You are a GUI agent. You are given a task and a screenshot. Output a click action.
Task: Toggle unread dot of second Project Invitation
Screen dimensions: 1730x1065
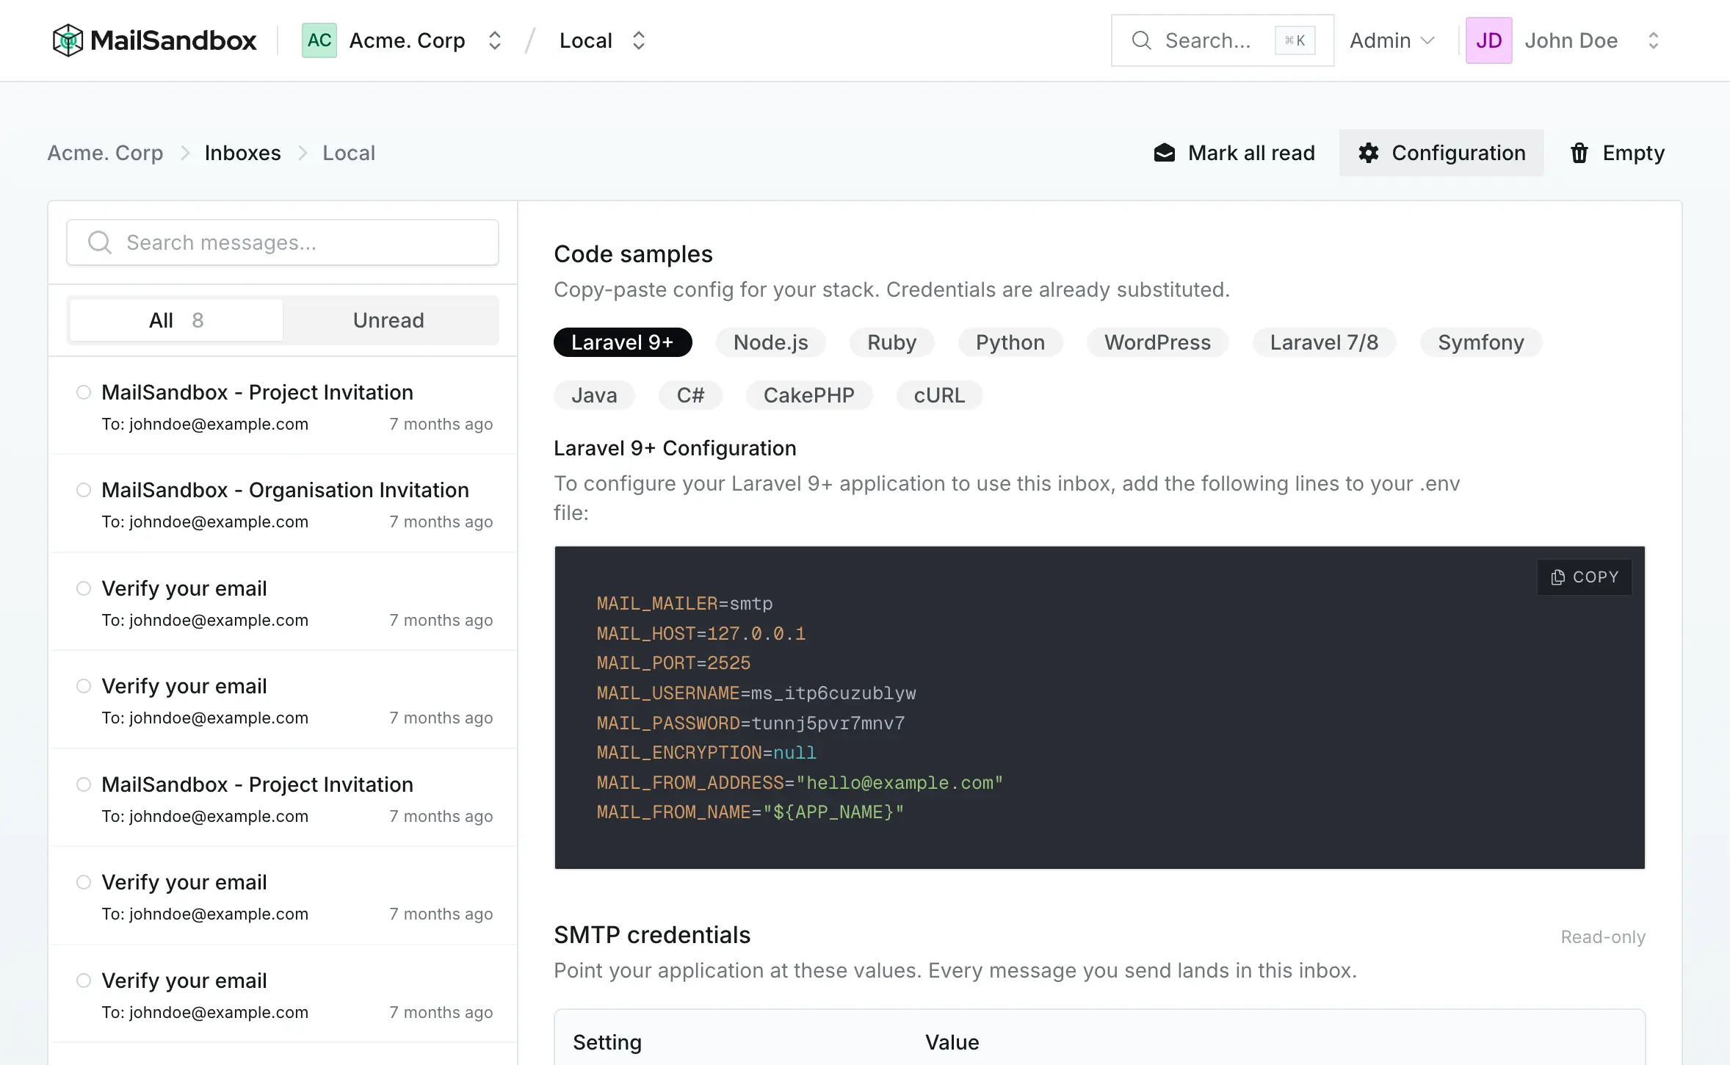click(84, 784)
